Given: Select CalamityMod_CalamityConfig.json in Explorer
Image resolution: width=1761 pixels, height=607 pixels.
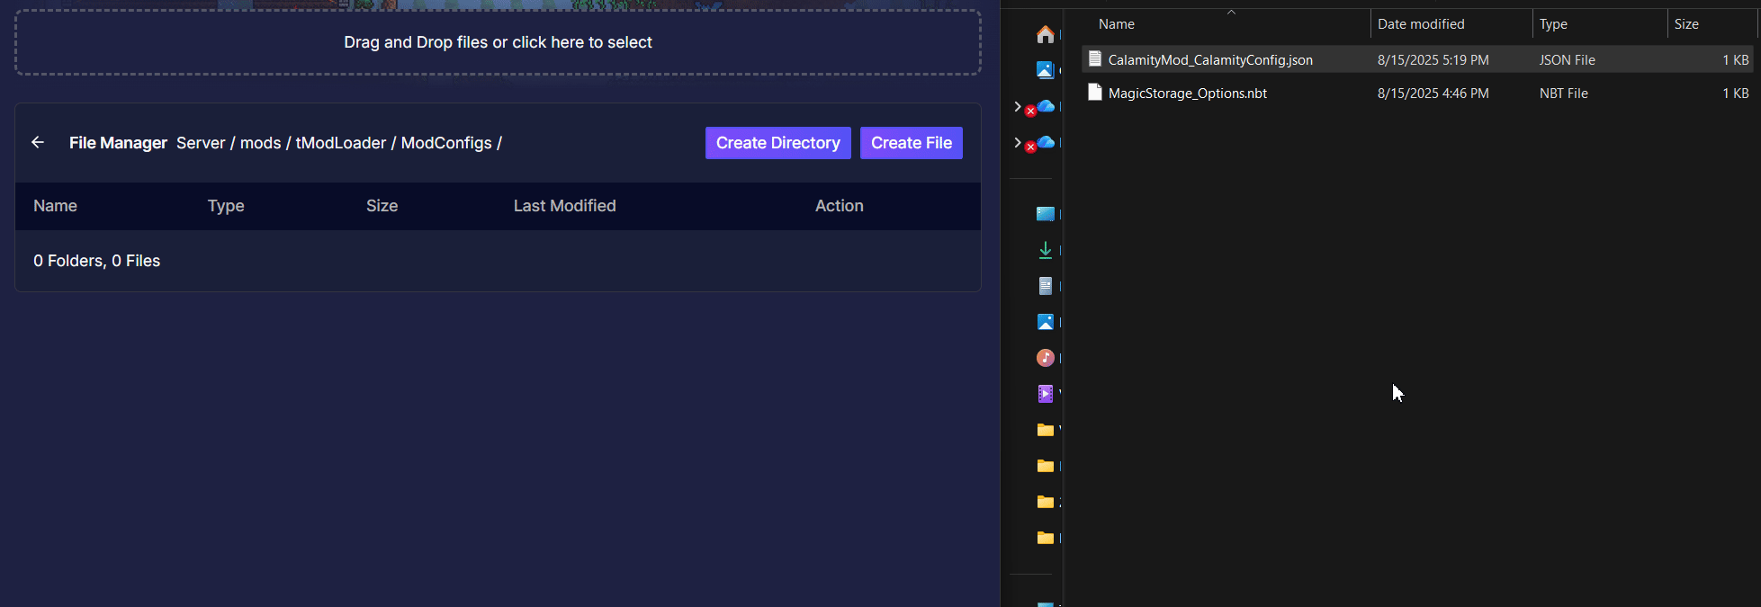Looking at the screenshot, I should pyautogui.click(x=1209, y=60).
